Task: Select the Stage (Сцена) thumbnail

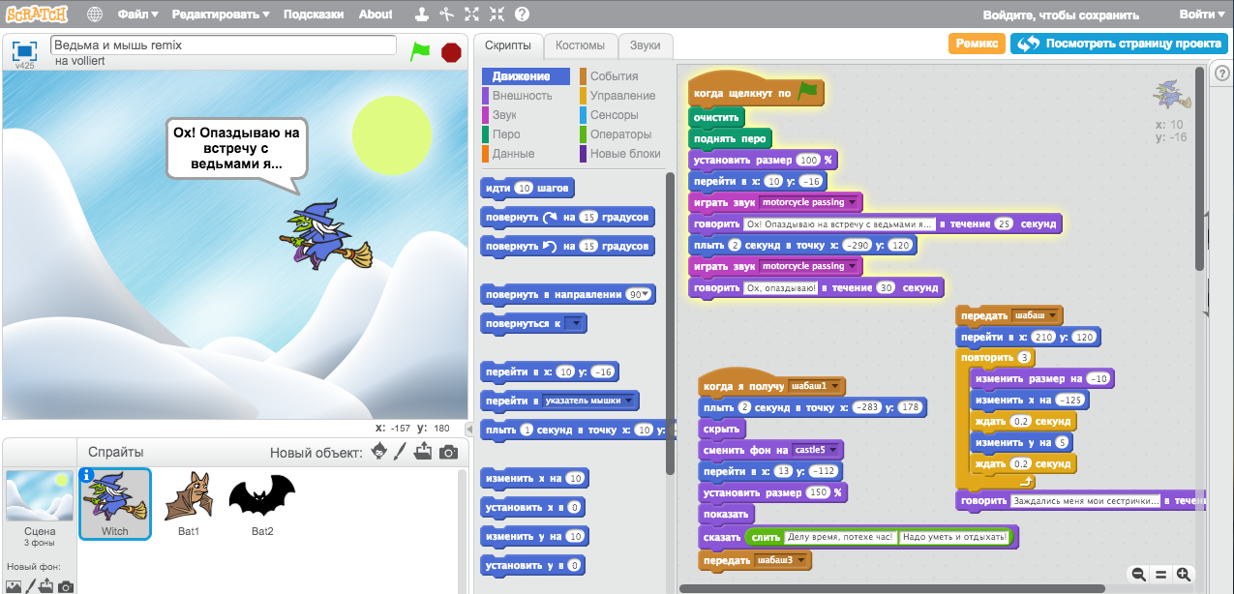Action: click(x=40, y=509)
